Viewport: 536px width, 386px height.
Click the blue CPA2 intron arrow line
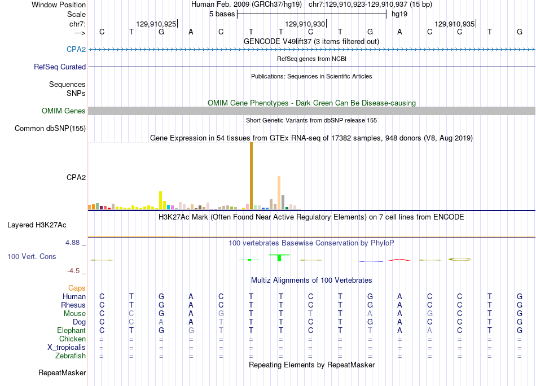click(311, 50)
